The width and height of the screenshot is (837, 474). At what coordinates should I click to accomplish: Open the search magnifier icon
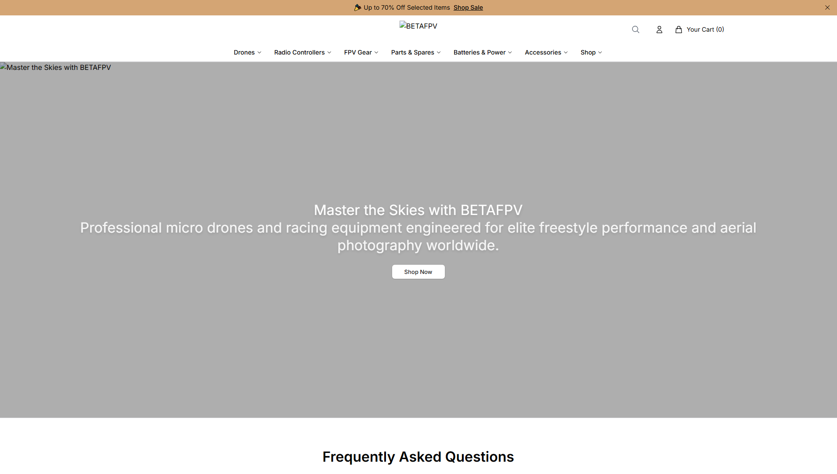(636, 29)
